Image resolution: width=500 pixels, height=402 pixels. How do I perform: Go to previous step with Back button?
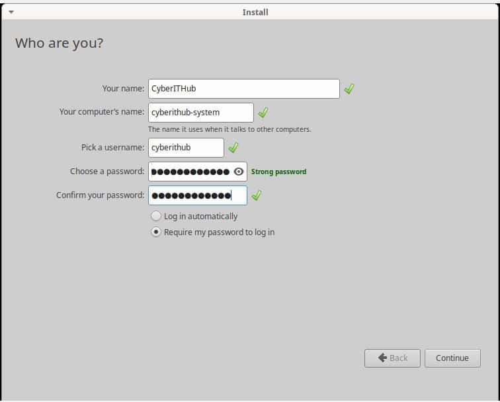click(x=392, y=358)
